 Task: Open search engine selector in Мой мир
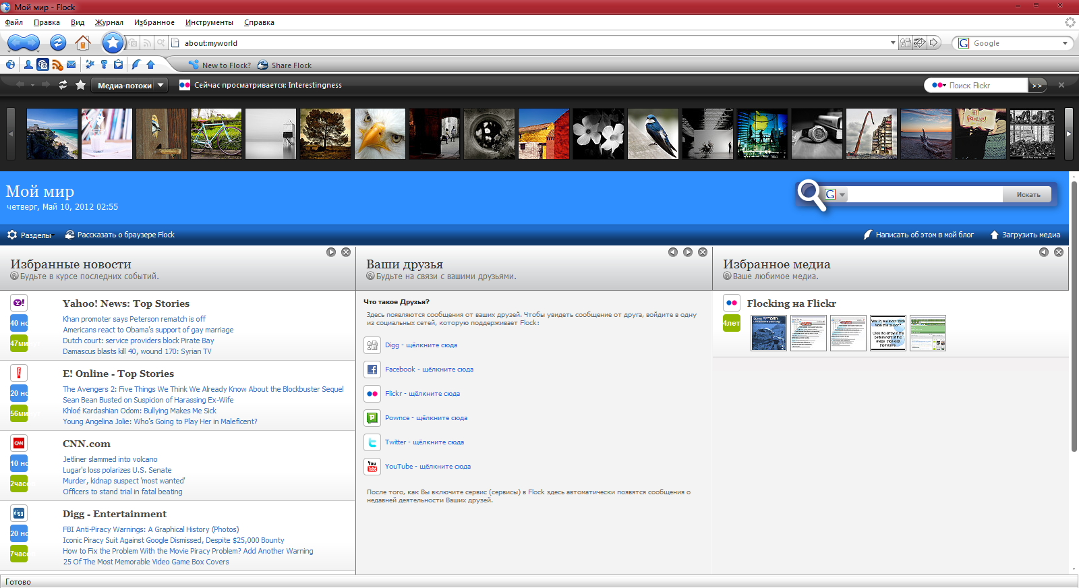click(x=835, y=194)
